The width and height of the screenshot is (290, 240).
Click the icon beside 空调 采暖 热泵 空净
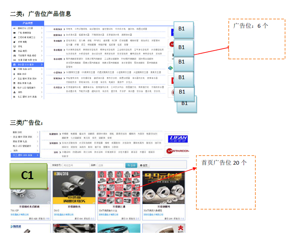point(14,60)
